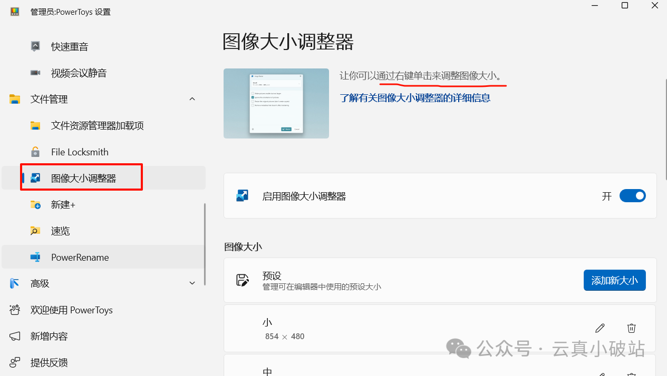
Task: Click the 图像大小调整器 page heading
Action: pos(288,42)
